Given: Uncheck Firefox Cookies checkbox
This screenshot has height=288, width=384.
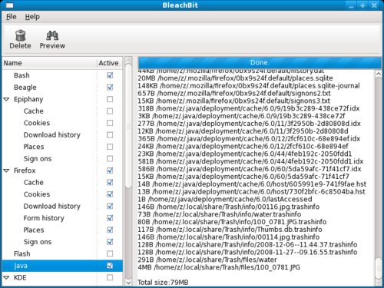Looking at the screenshot, I should click(110, 194).
